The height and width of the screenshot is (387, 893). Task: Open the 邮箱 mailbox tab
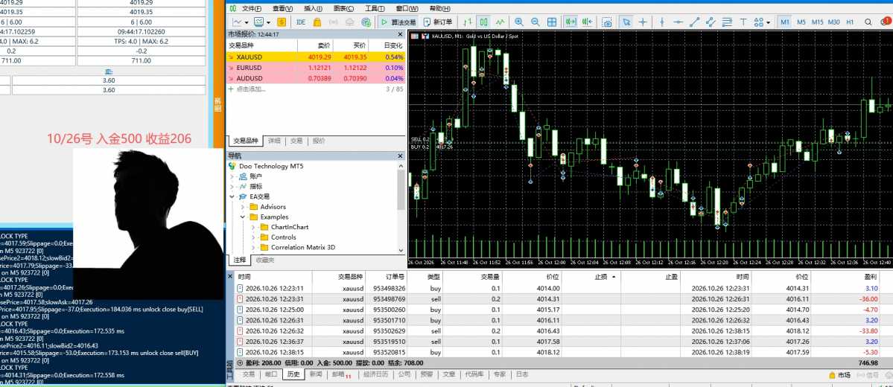(x=341, y=375)
